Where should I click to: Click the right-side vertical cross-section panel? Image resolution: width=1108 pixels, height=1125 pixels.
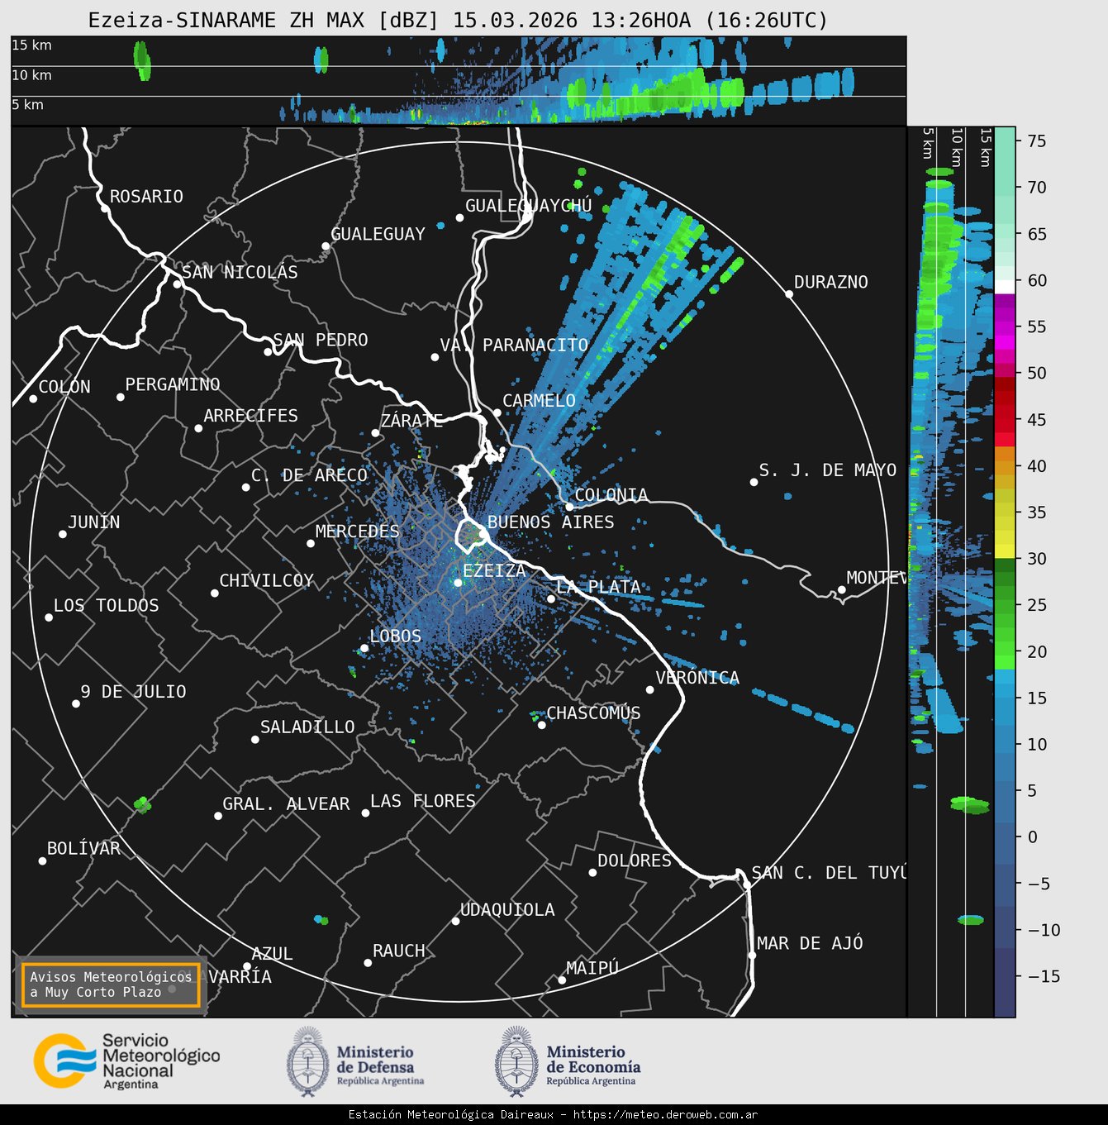coord(950,570)
